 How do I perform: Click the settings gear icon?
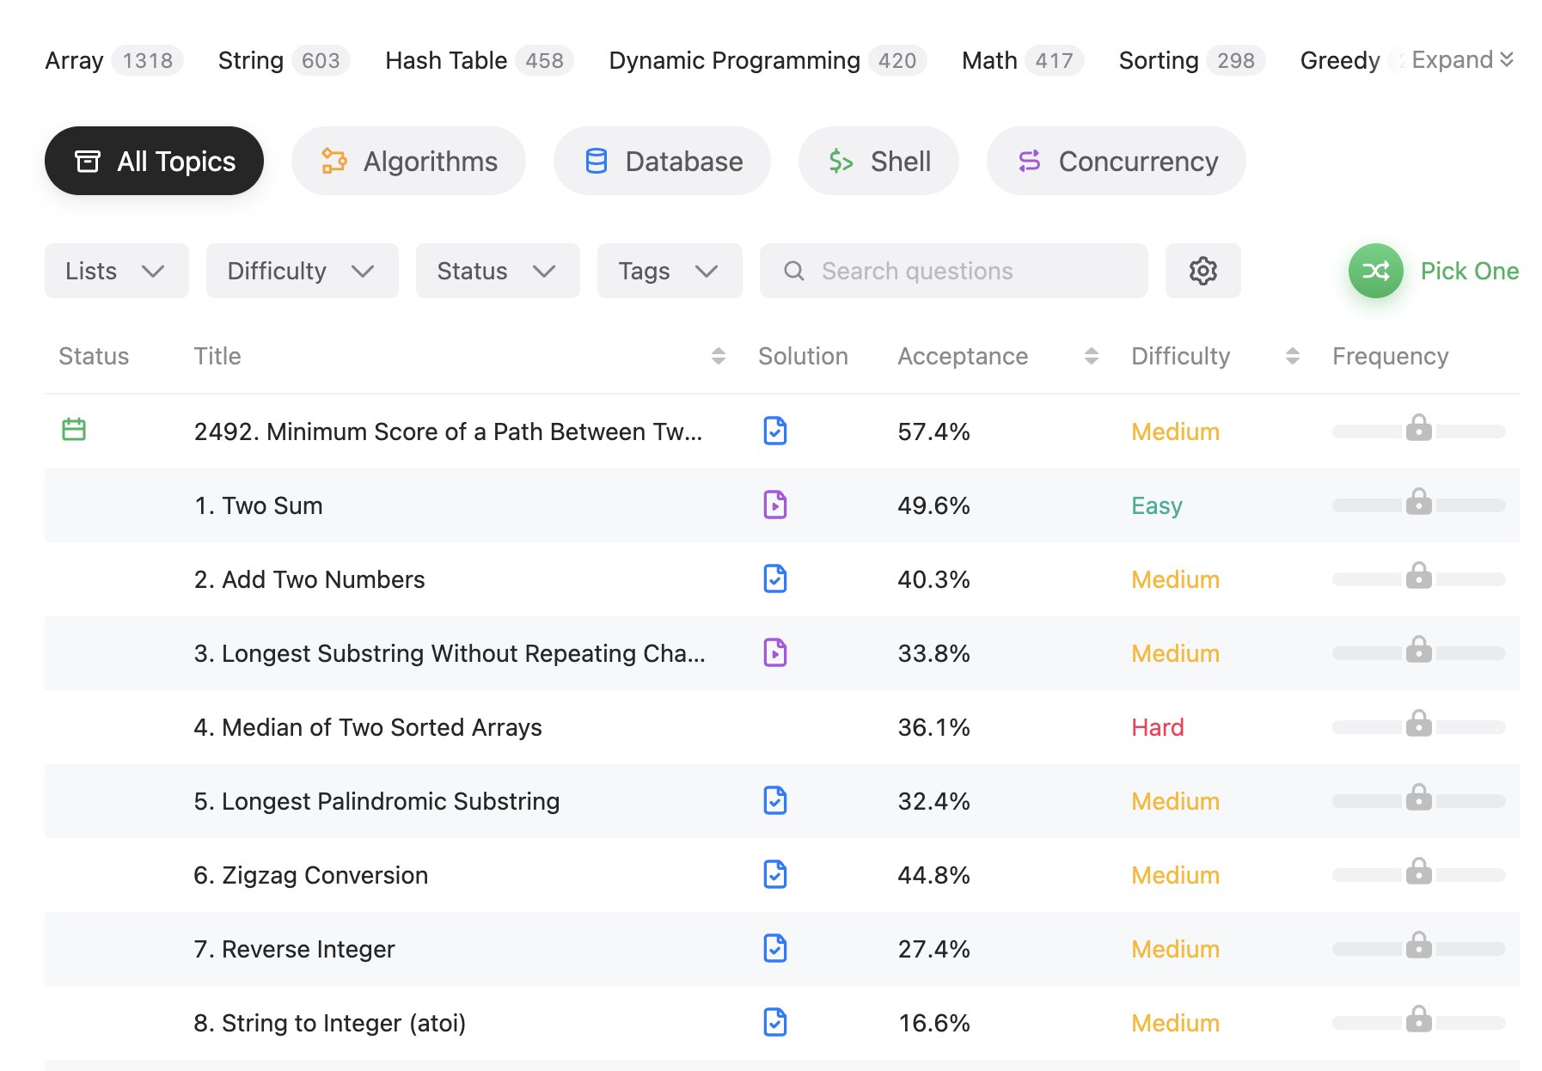click(x=1202, y=271)
